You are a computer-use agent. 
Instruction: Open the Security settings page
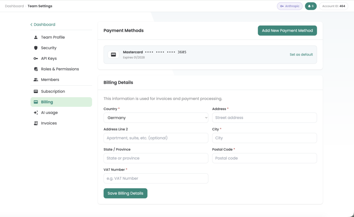pos(61,48)
